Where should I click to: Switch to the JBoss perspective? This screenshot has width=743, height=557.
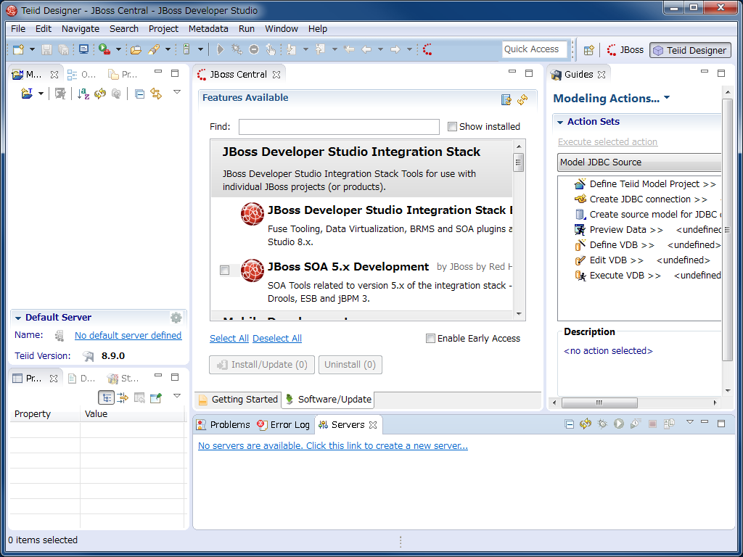(x=625, y=50)
